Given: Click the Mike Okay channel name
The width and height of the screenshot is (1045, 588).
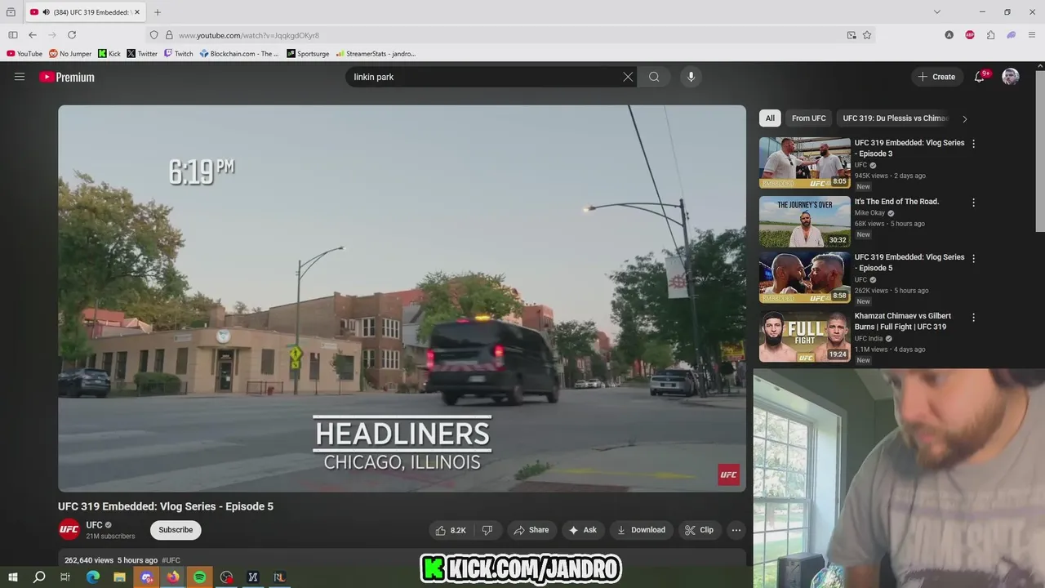Looking at the screenshot, I should [869, 213].
